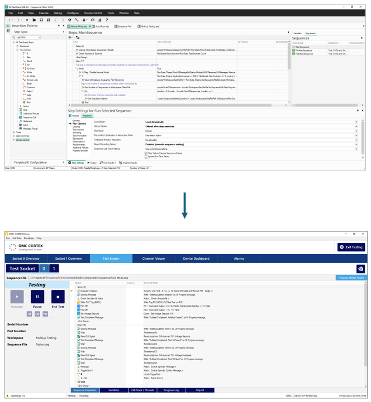Click the question mark help icon
The height and width of the screenshot is (402, 371).
point(107,20)
